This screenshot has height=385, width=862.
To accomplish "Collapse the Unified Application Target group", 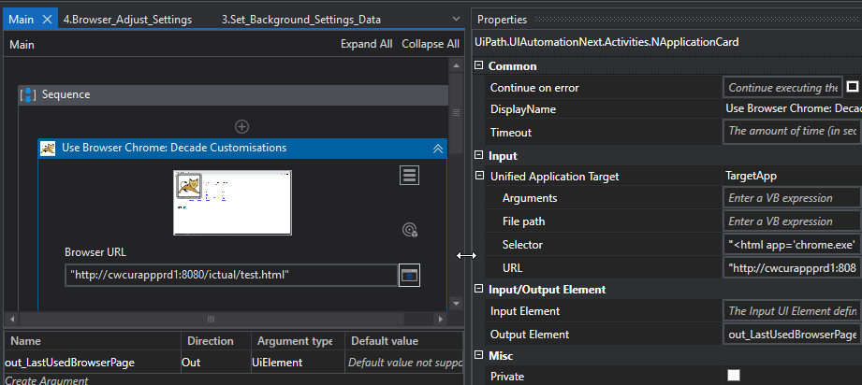I will [480, 176].
